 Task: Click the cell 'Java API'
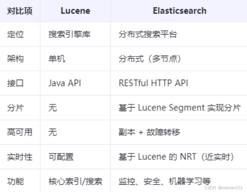click(x=65, y=83)
